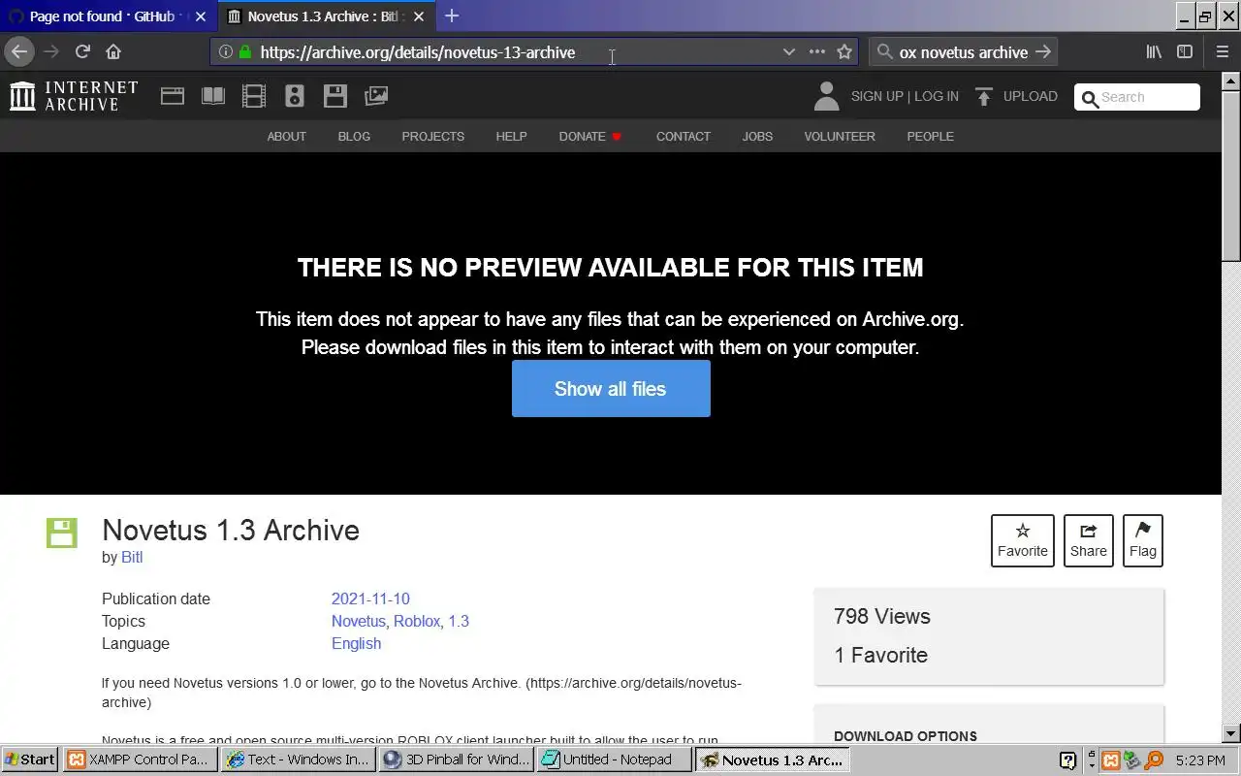Viewport: 1241px width, 776px height.
Task: Open the Texts book icon in Archive nav
Action: [x=213, y=96]
